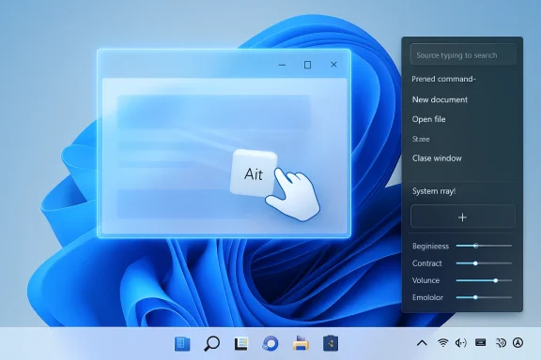Open the circled A tray icon
Viewport: 541px width, 360px height.
518,343
